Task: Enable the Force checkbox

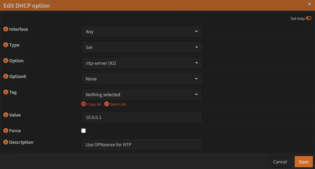Action: 83,131
